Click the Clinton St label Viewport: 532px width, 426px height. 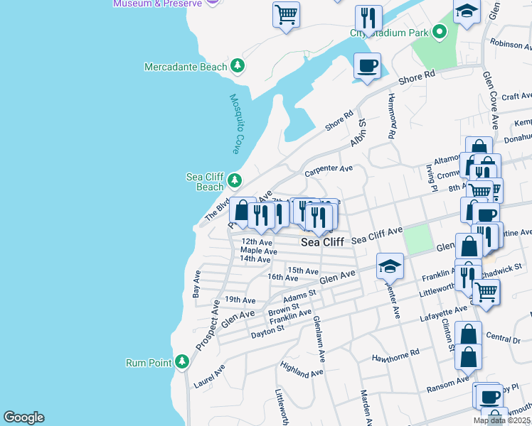tap(448, 334)
